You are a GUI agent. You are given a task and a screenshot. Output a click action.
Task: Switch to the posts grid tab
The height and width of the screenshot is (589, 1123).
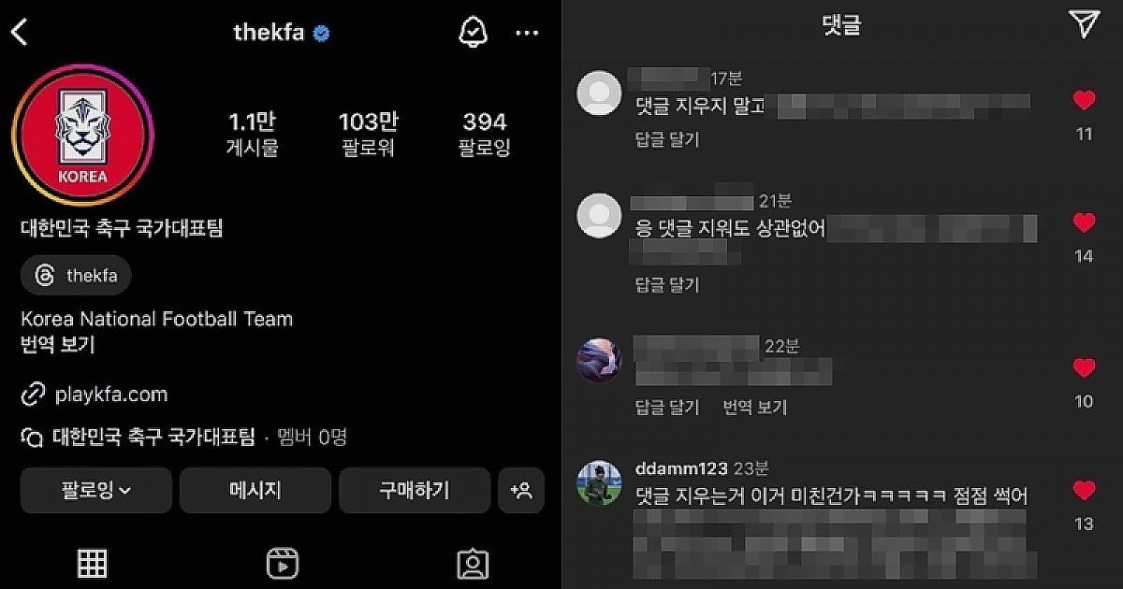92,563
